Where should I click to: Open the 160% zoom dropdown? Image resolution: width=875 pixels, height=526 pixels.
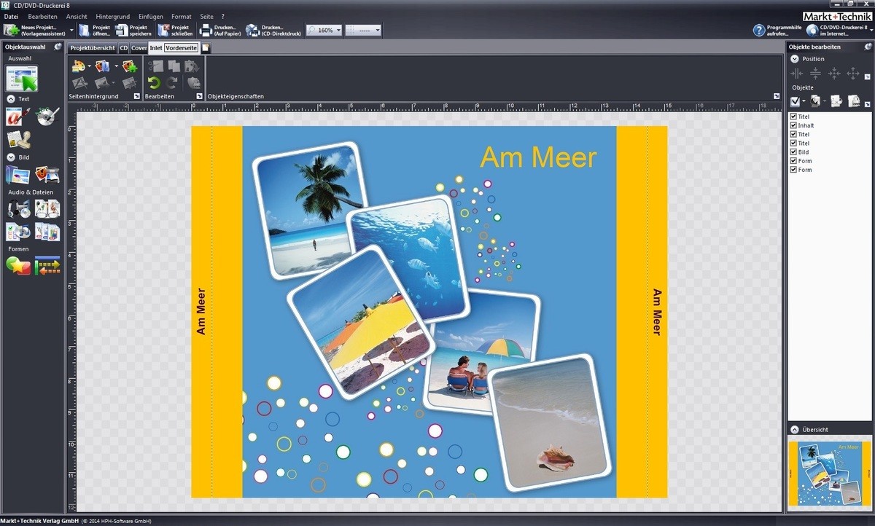tap(324, 31)
